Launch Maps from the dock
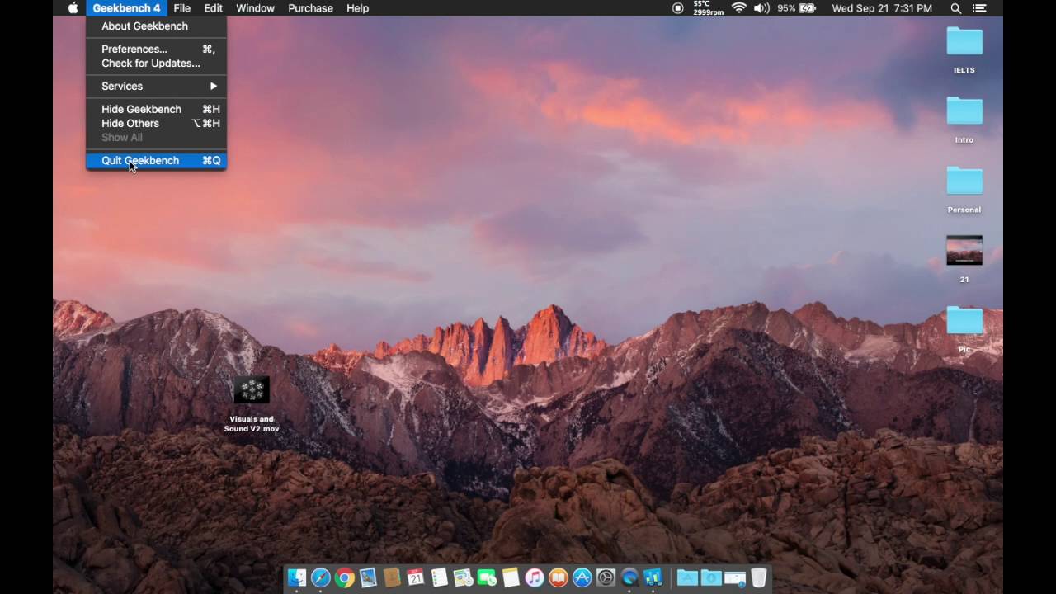Image resolution: width=1056 pixels, height=594 pixels. pos(463,578)
